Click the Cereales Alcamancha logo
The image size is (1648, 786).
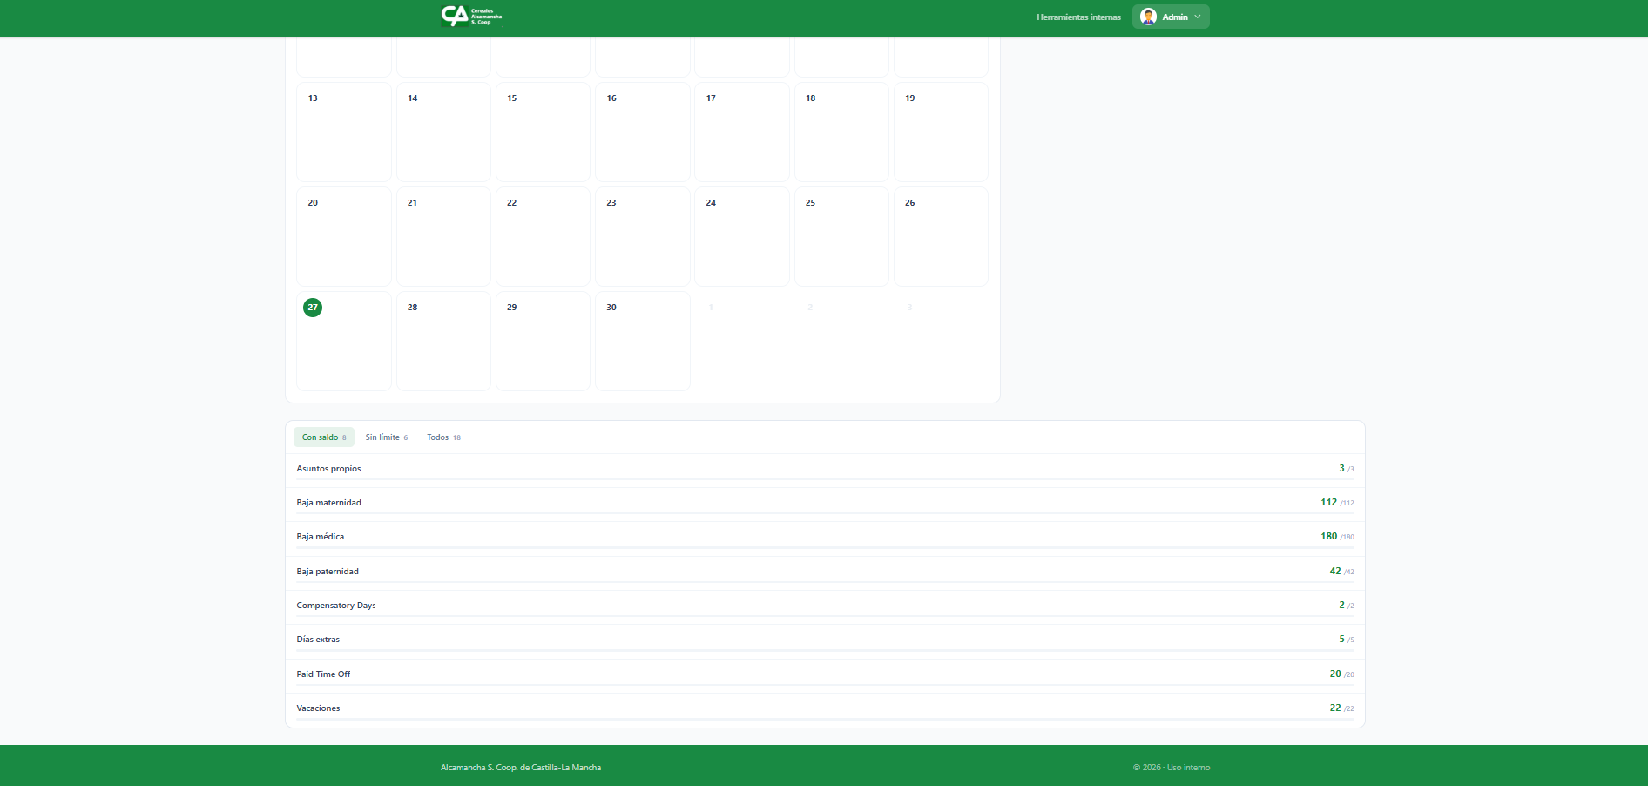pos(471,16)
